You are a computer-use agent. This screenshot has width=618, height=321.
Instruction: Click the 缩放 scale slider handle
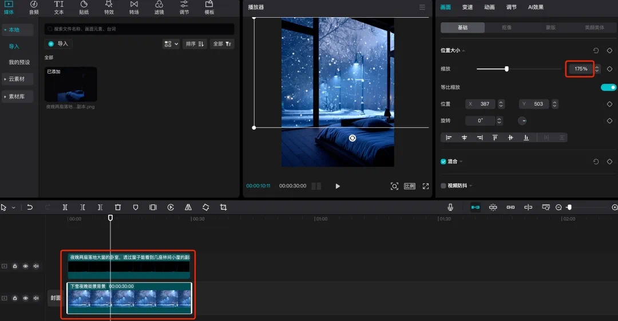[x=506, y=69]
